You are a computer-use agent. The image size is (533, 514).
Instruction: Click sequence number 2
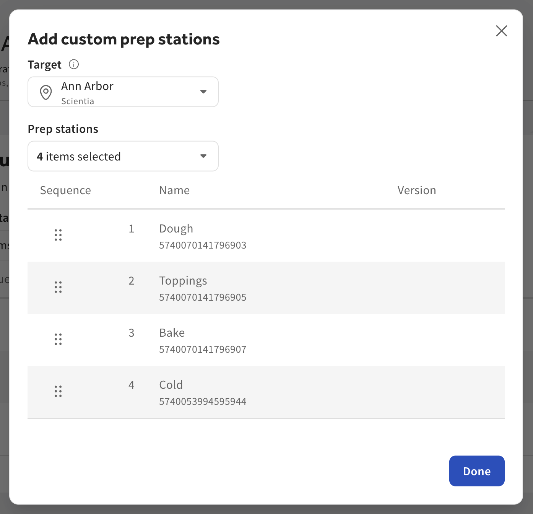[132, 281]
